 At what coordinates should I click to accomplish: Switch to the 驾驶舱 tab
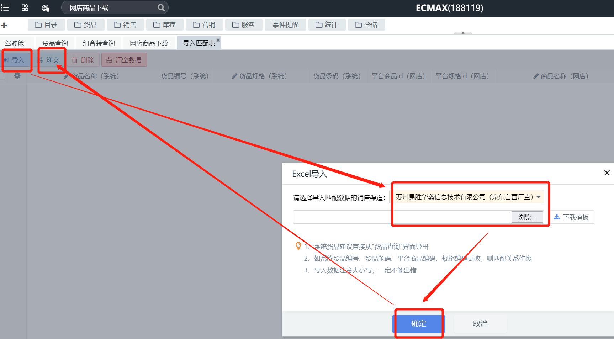pos(15,43)
